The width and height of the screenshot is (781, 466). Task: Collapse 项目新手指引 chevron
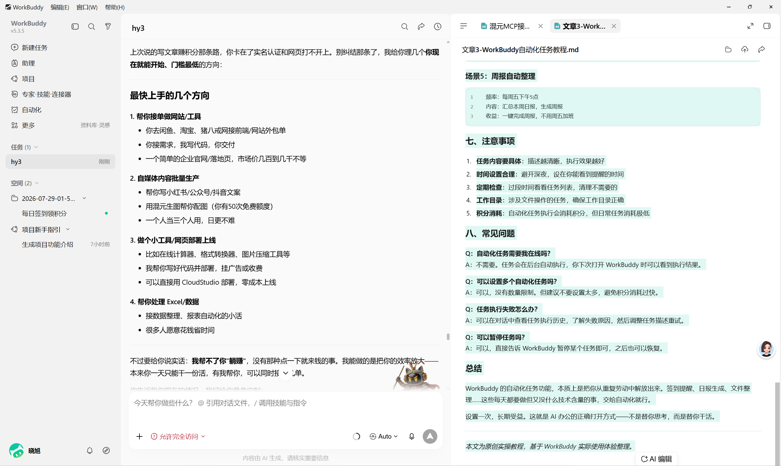(67, 229)
